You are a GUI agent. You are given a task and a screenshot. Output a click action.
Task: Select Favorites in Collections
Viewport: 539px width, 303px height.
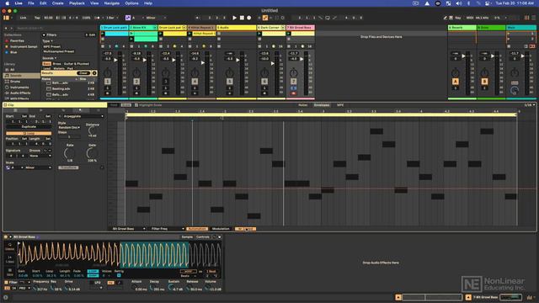coord(17,41)
